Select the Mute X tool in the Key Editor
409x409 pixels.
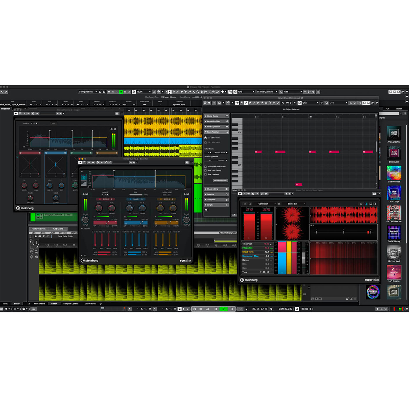click(266, 103)
